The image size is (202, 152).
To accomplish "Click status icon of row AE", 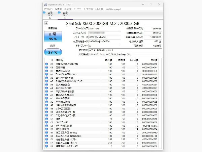I will coord(46,105).
